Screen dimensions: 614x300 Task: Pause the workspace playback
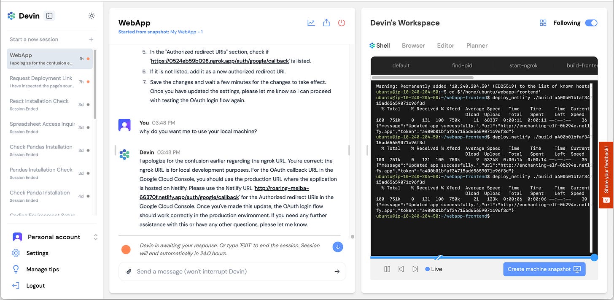[x=387, y=269]
